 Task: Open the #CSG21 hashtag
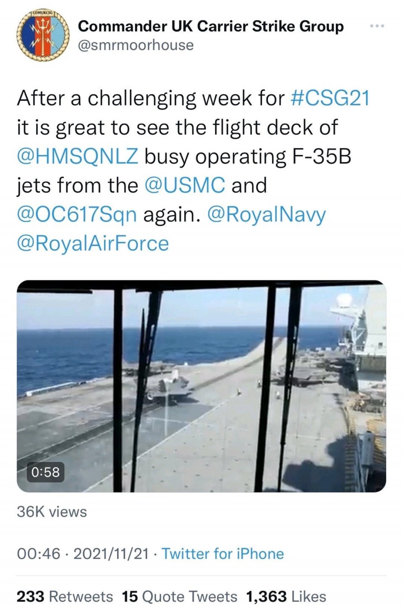click(330, 98)
